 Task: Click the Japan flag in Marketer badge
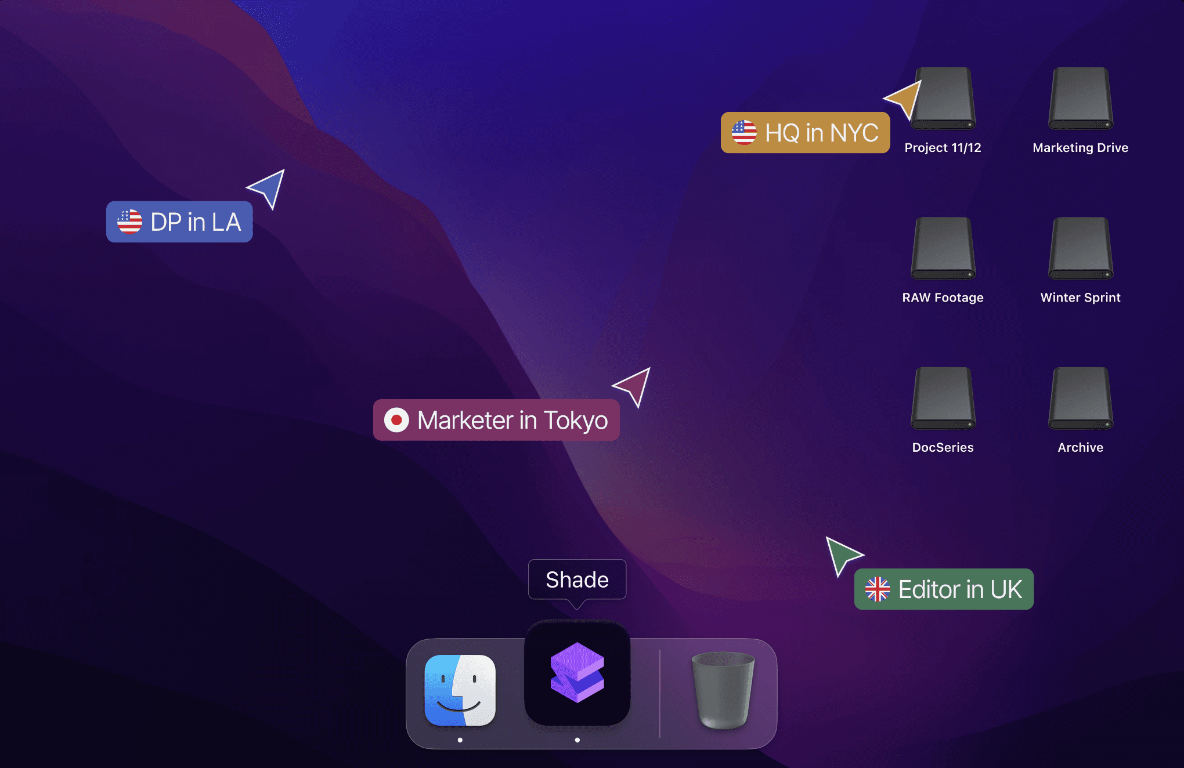396,420
